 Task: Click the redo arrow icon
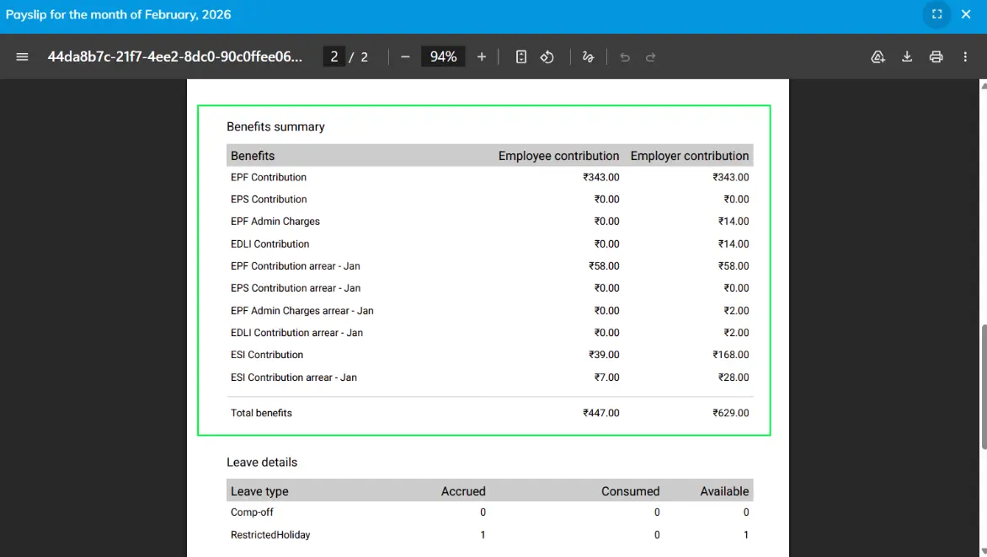click(x=650, y=57)
